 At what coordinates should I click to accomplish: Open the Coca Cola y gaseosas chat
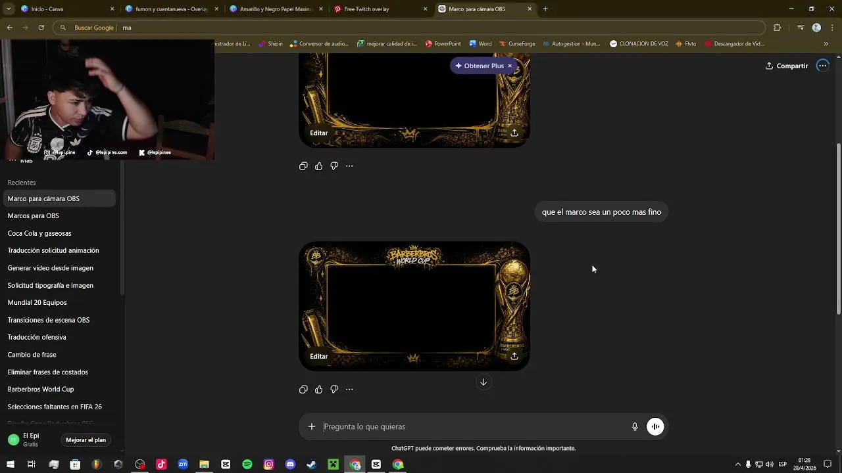coord(58,233)
